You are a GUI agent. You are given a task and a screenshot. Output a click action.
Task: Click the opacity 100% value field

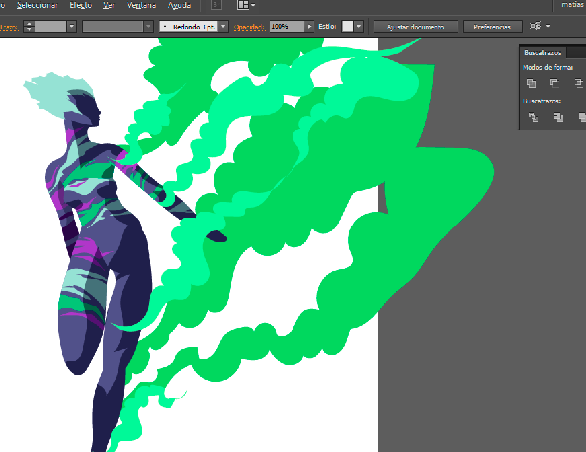[288, 27]
